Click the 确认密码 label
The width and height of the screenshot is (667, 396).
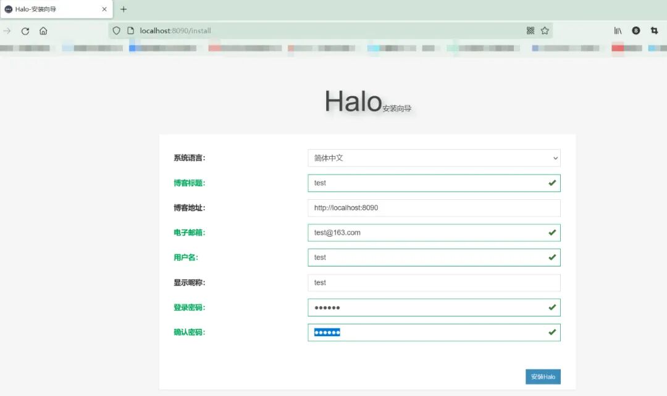[190, 332]
